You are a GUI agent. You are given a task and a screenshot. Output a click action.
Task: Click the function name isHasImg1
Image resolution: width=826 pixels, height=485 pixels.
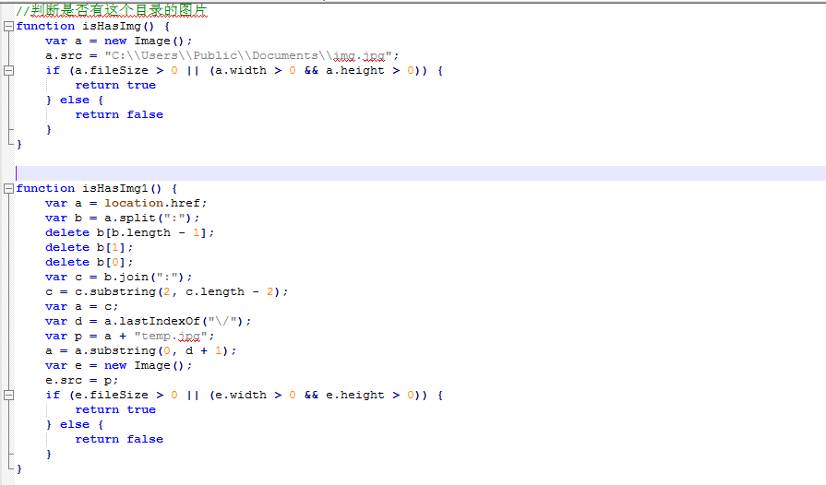click(114, 188)
